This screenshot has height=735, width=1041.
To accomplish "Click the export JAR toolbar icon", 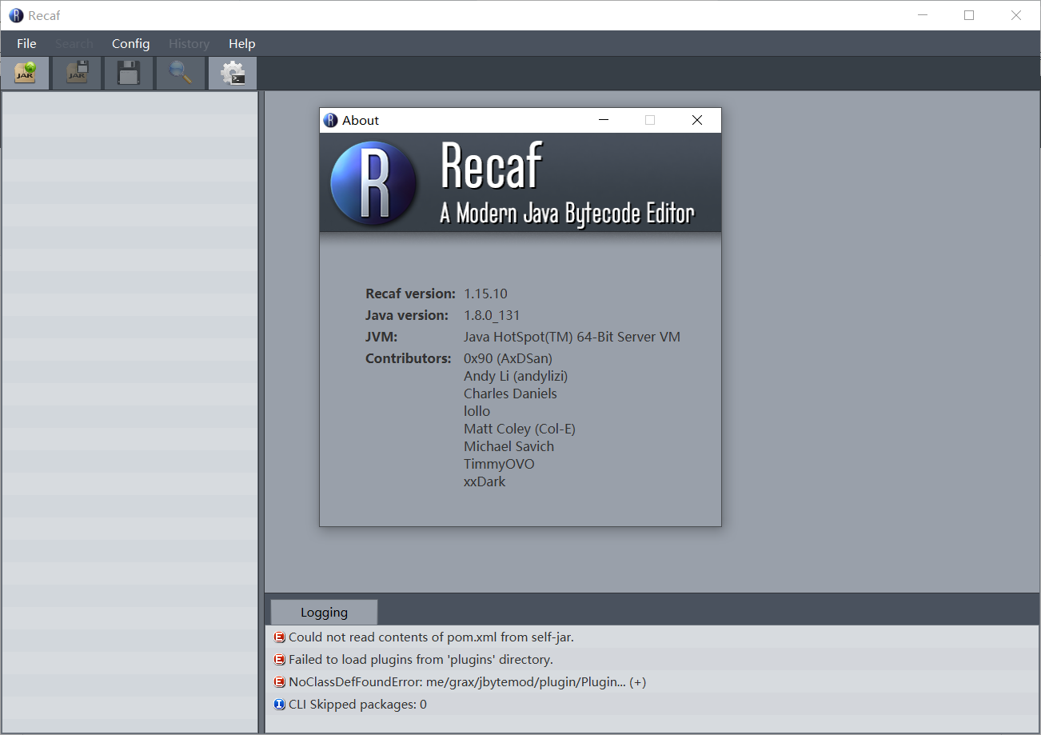I will (x=77, y=73).
